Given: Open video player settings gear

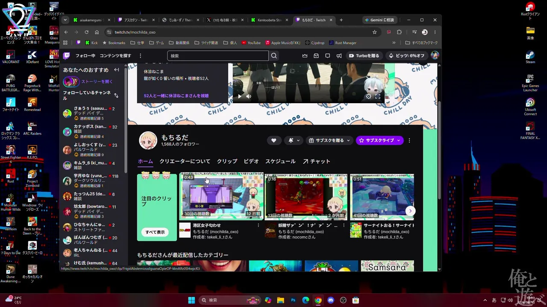Looking at the screenshot, I should 368,96.
